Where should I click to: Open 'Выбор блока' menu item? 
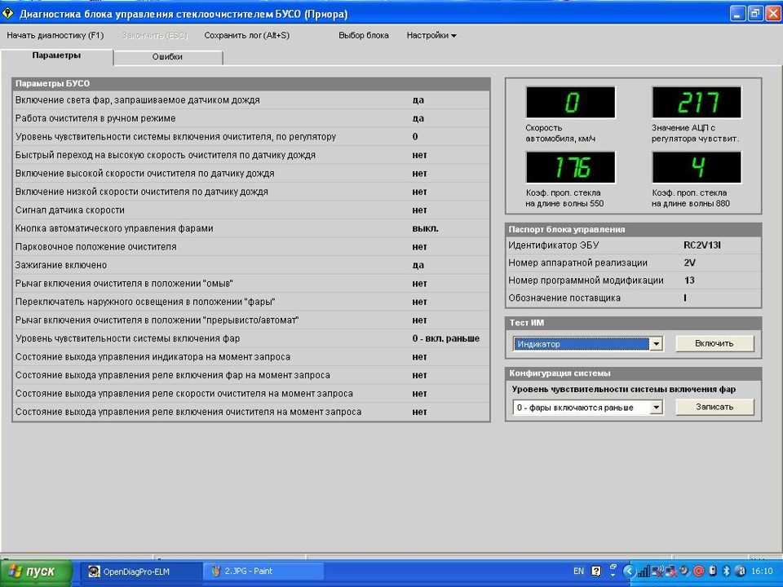coord(364,35)
